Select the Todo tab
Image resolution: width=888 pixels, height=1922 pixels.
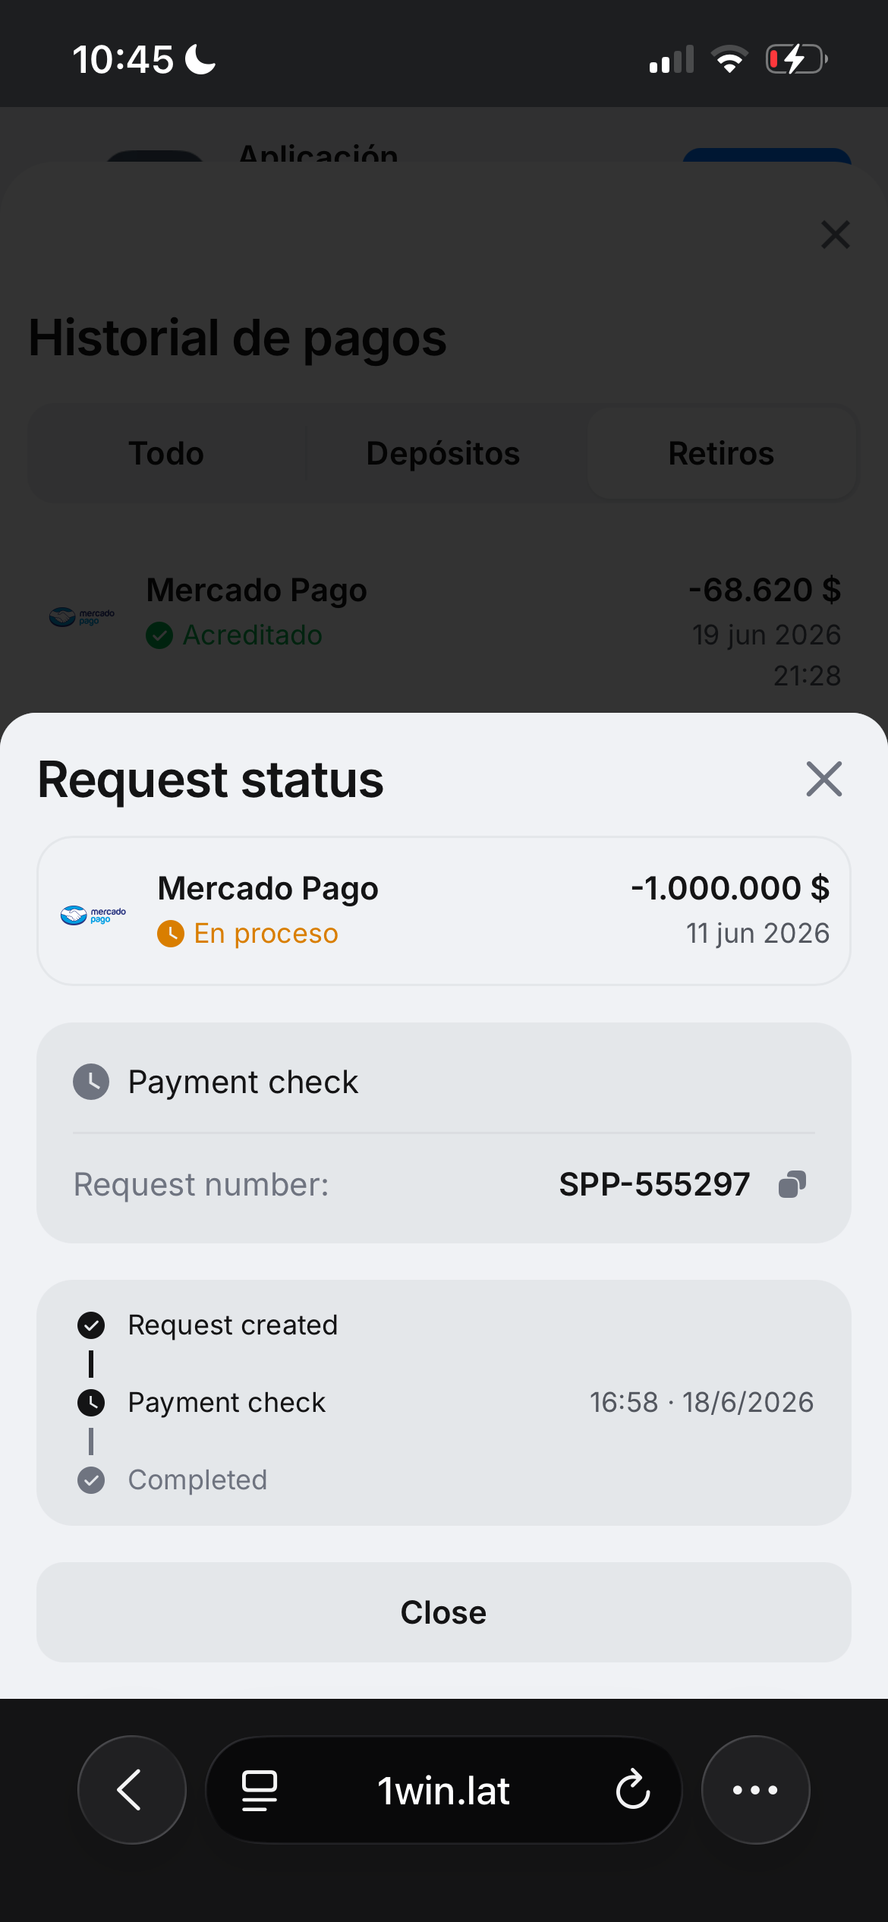point(166,453)
